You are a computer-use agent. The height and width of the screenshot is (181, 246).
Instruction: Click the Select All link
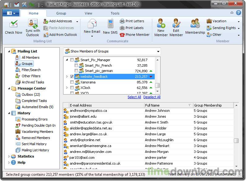coord(134,97)
